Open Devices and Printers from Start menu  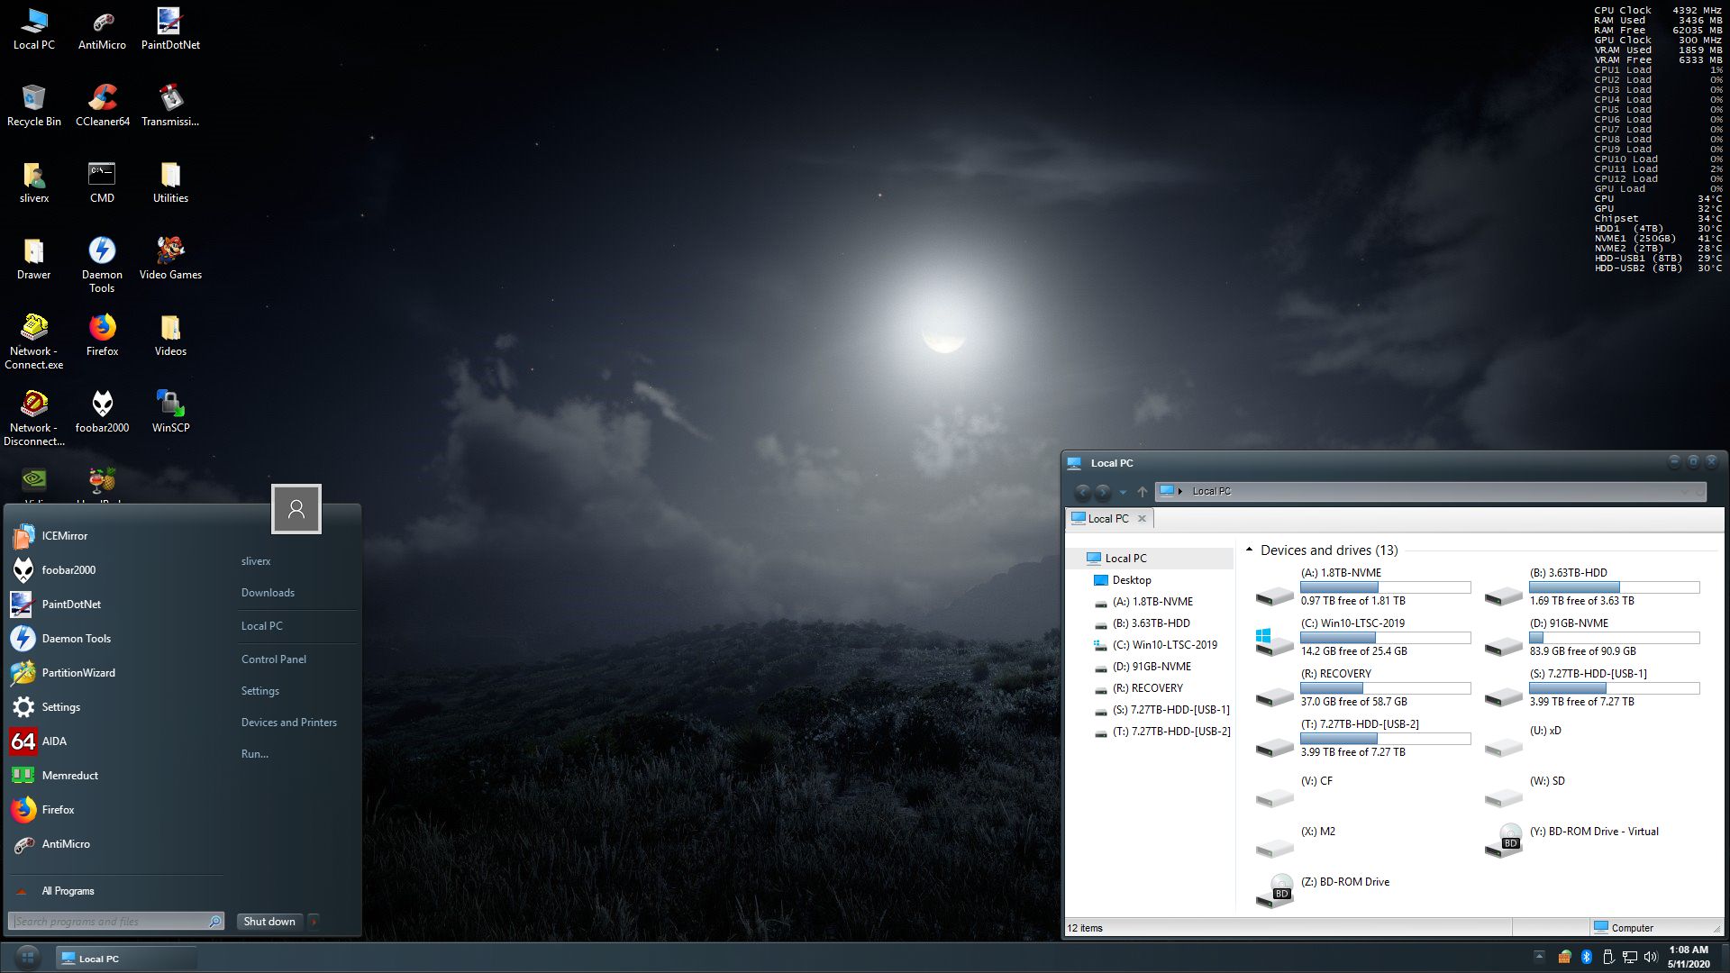point(288,722)
